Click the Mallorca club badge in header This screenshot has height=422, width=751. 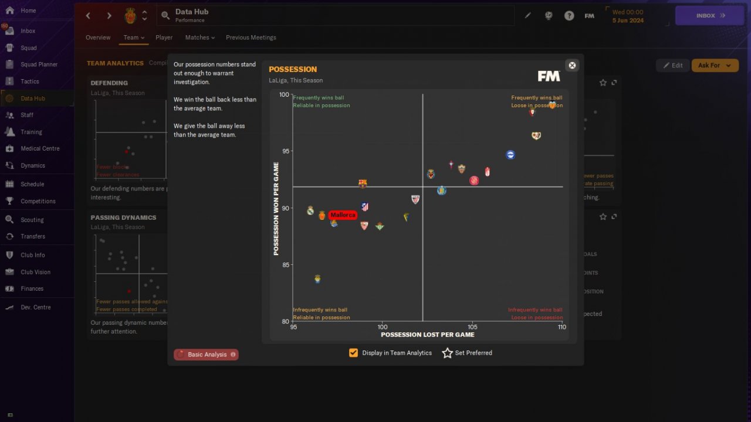(x=130, y=16)
